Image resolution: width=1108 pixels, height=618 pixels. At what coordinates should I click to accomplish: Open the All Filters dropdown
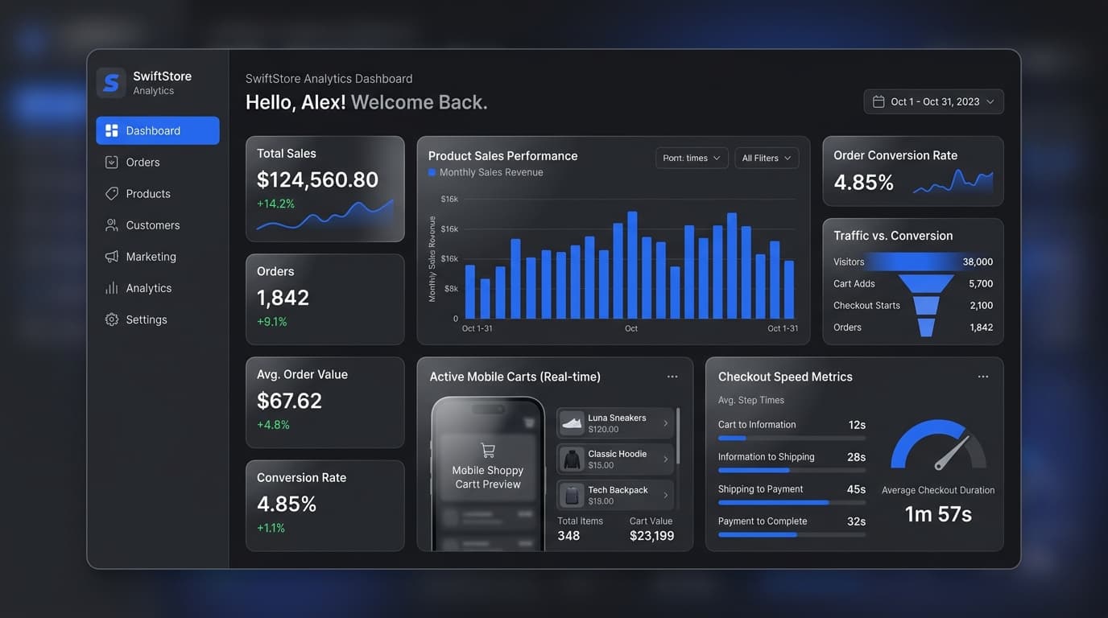coord(767,158)
